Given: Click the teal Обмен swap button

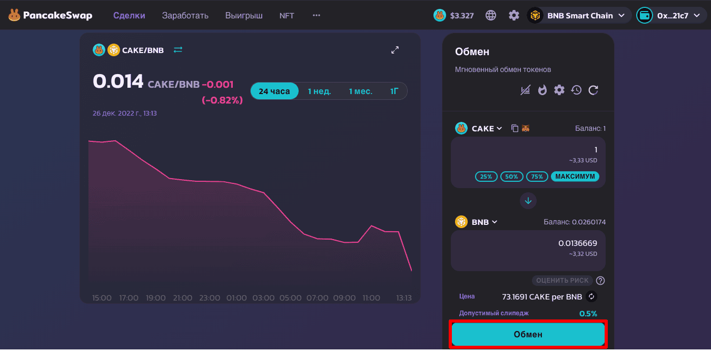Looking at the screenshot, I should (528, 334).
